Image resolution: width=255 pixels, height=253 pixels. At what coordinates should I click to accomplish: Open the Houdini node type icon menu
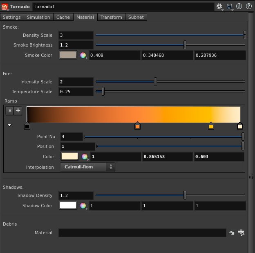4,7
